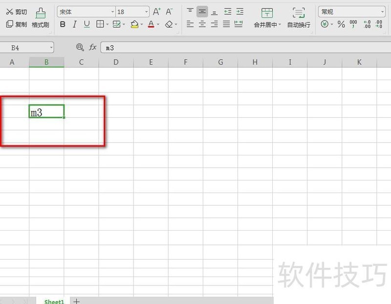Activate the Format Painter (格式刷) tool
This screenshot has width=391, height=304.
pyautogui.click(x=41, y=18)
